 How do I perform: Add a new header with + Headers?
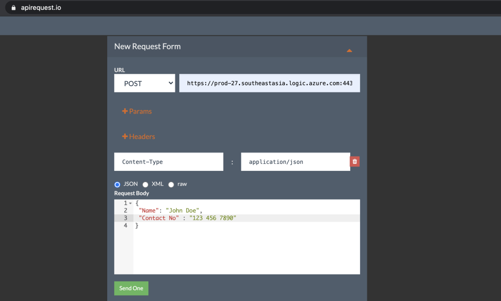pyautogui.click(x=139, y=137)
